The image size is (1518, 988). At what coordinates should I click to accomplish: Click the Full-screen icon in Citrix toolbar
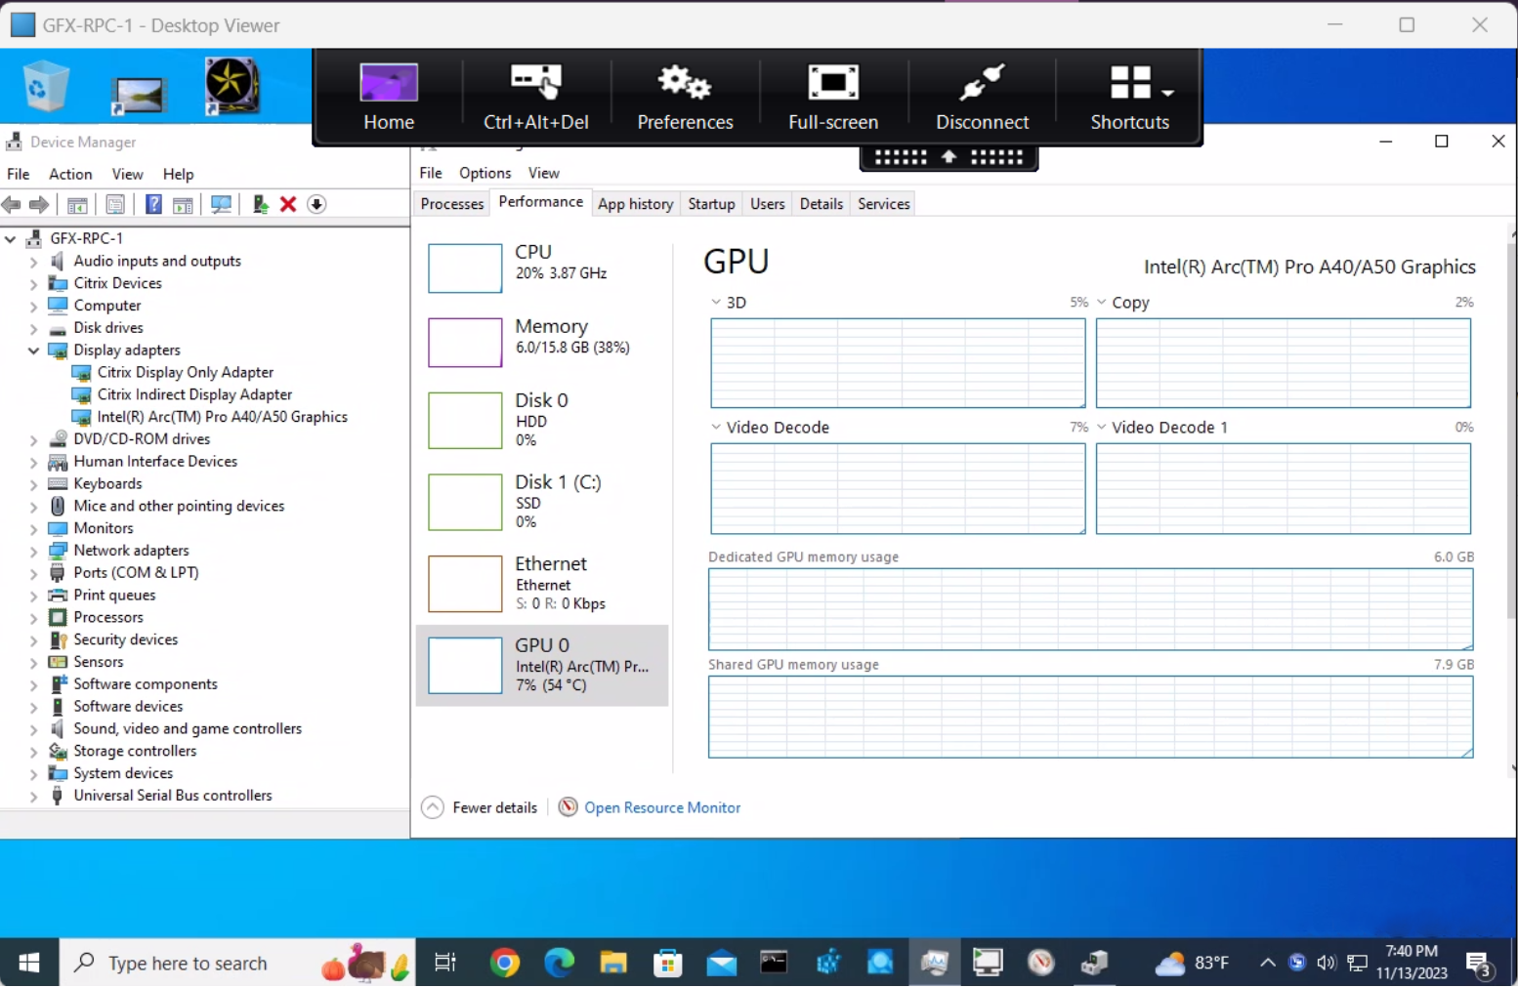pyautogui.click(x=833, y=97)
